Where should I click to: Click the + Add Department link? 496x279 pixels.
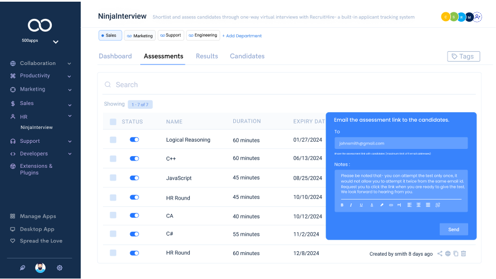[242, 36]
